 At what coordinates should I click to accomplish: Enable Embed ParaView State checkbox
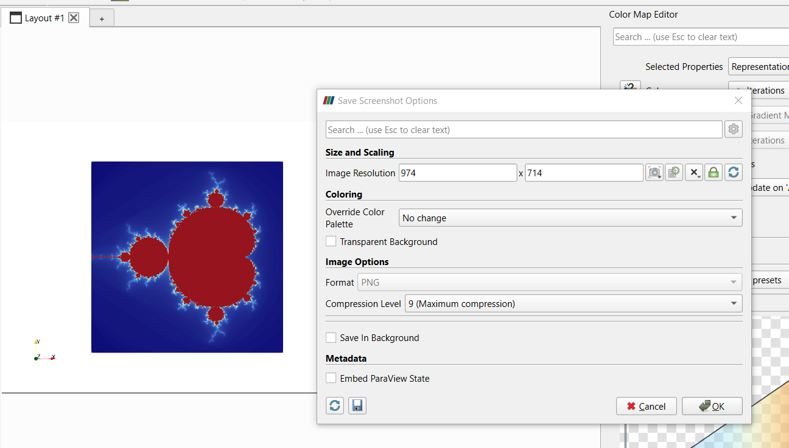click(331, 378)
